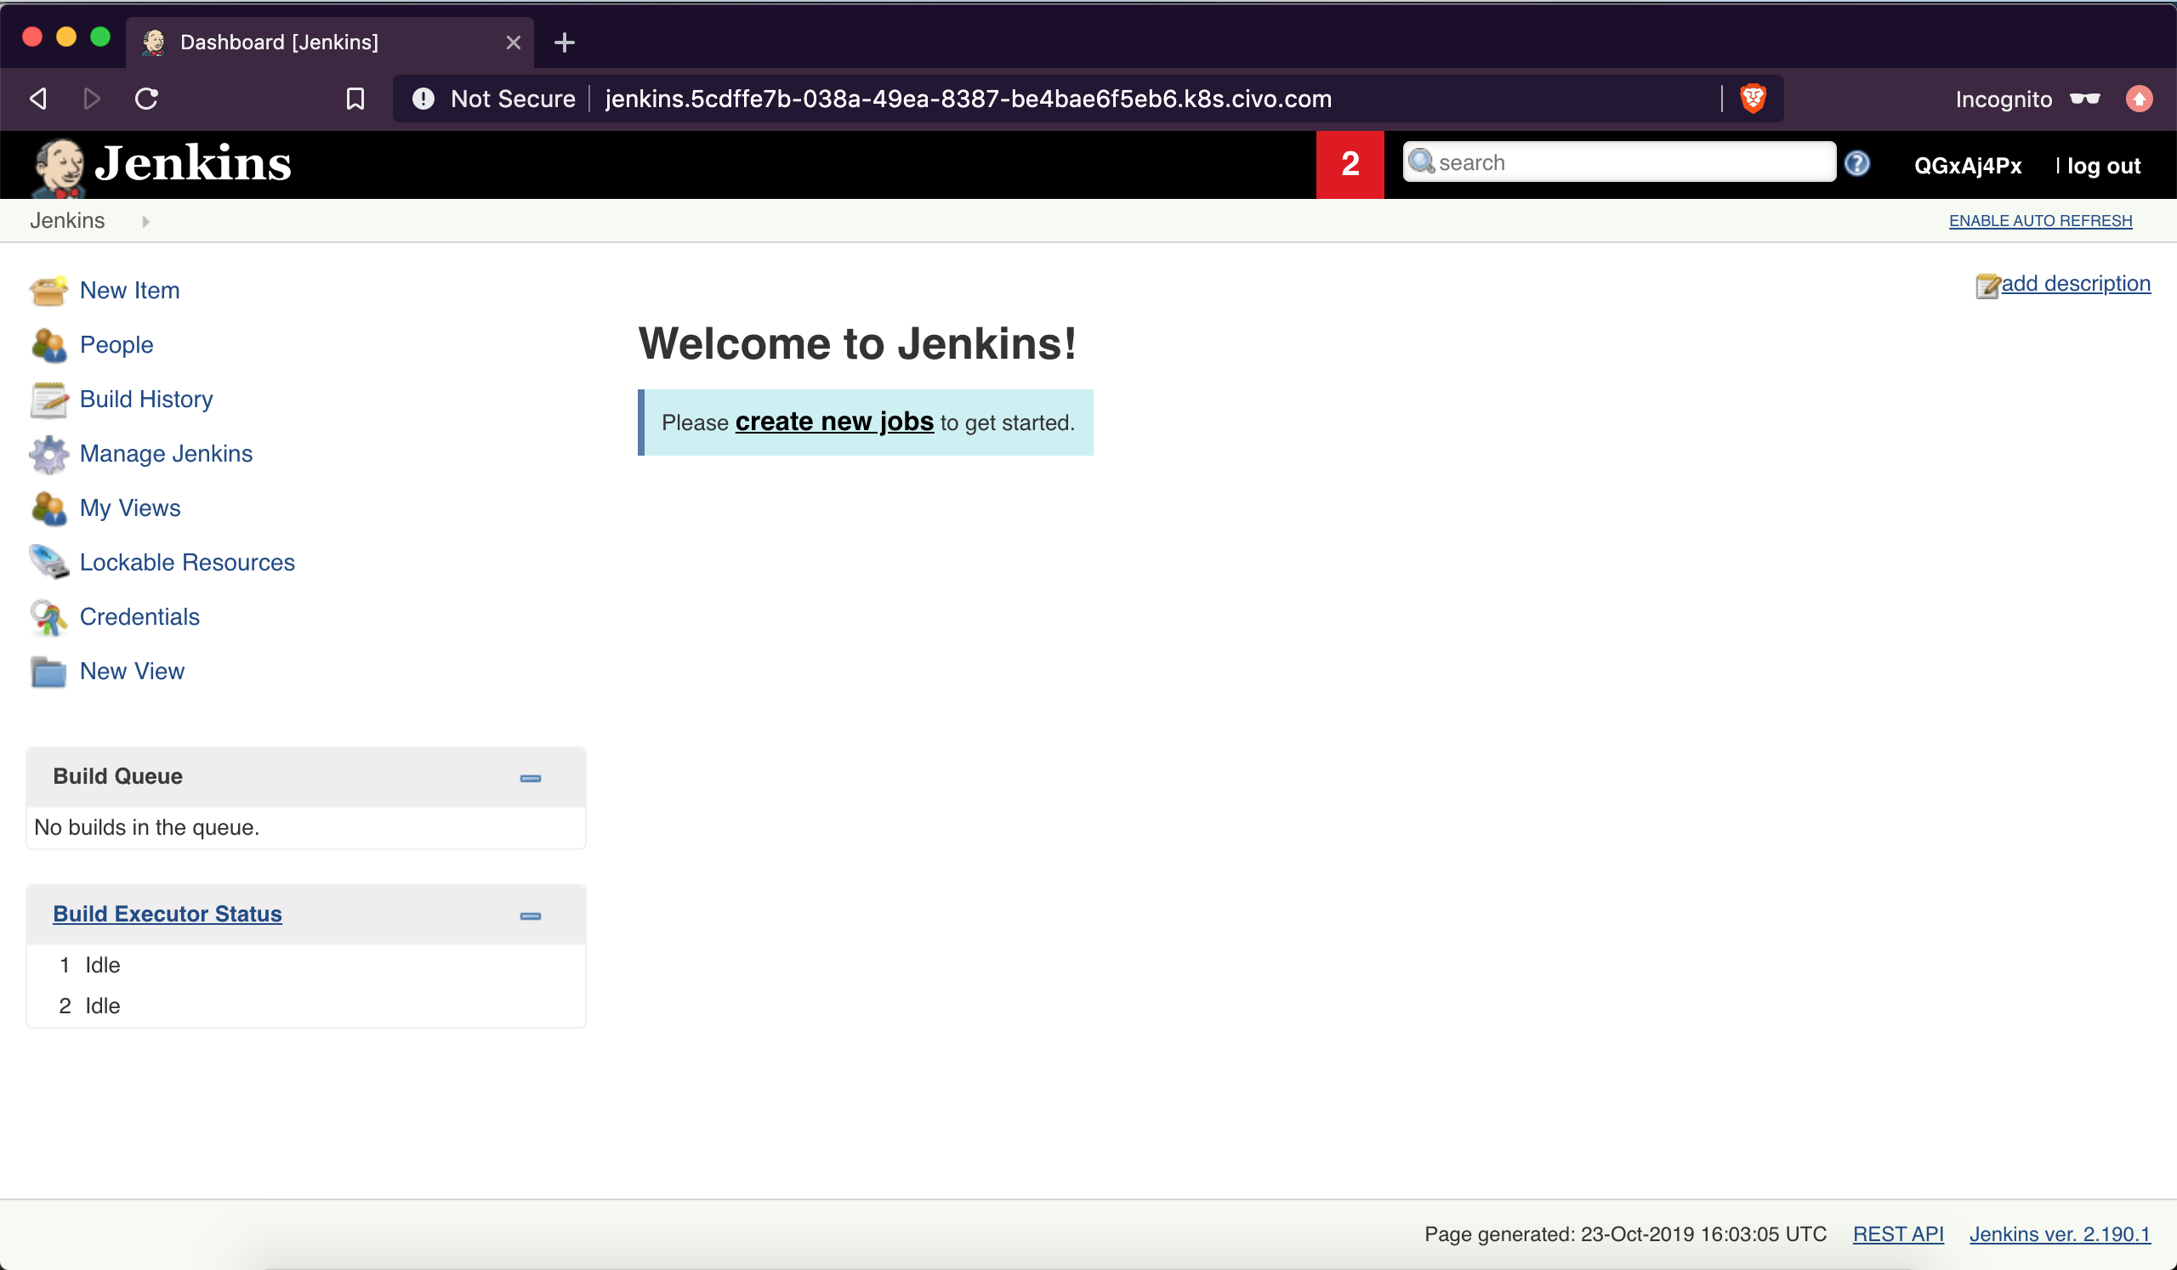Click the My Views icon
Viewport: 2177px width, 1270px height.
pyautogui.click(x=48, y=508)
